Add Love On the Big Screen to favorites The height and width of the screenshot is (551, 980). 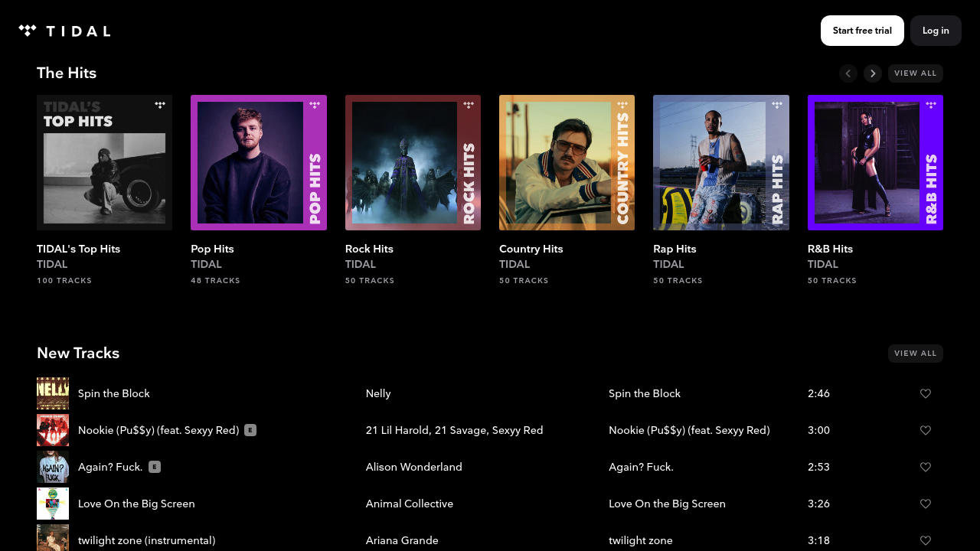[x=925, y=504]
